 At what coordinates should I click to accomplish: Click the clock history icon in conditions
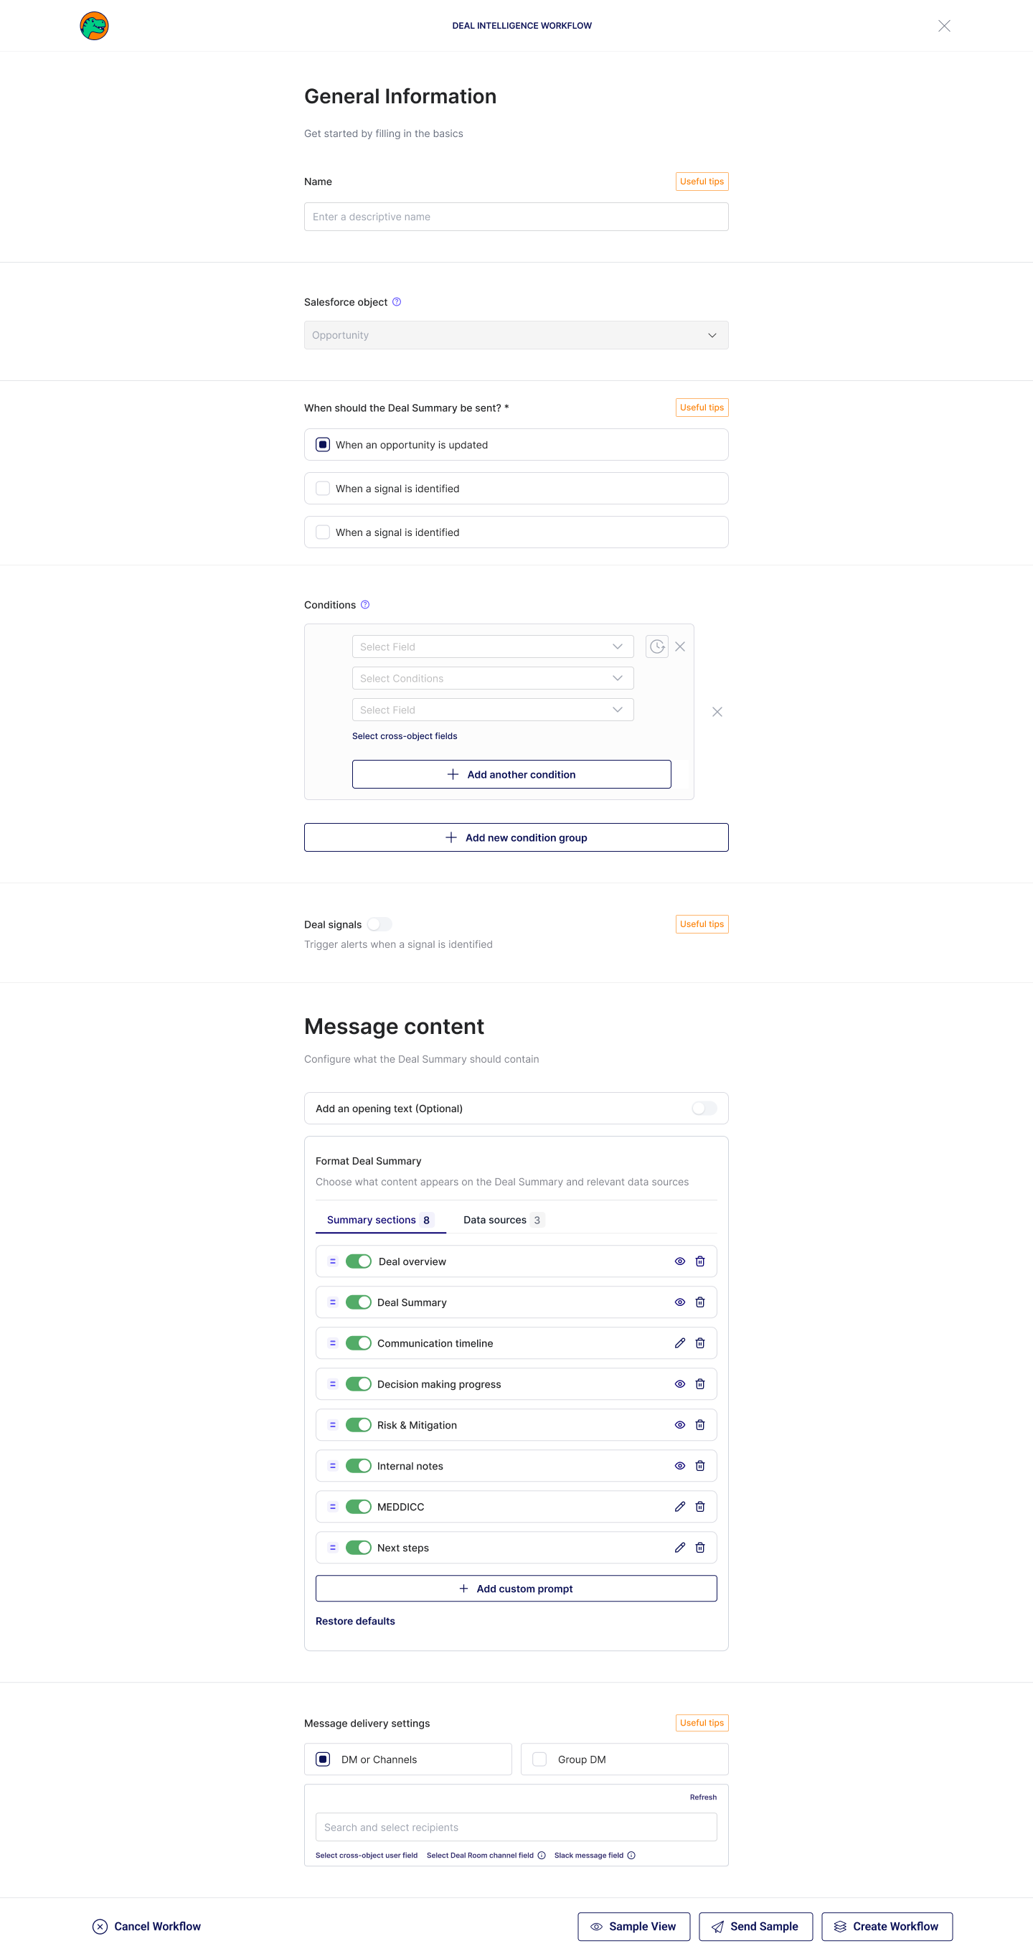coord(656,646)
